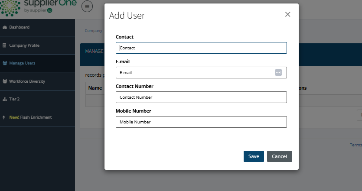Click the Manage Users people icon

click(x=5, y=63)
